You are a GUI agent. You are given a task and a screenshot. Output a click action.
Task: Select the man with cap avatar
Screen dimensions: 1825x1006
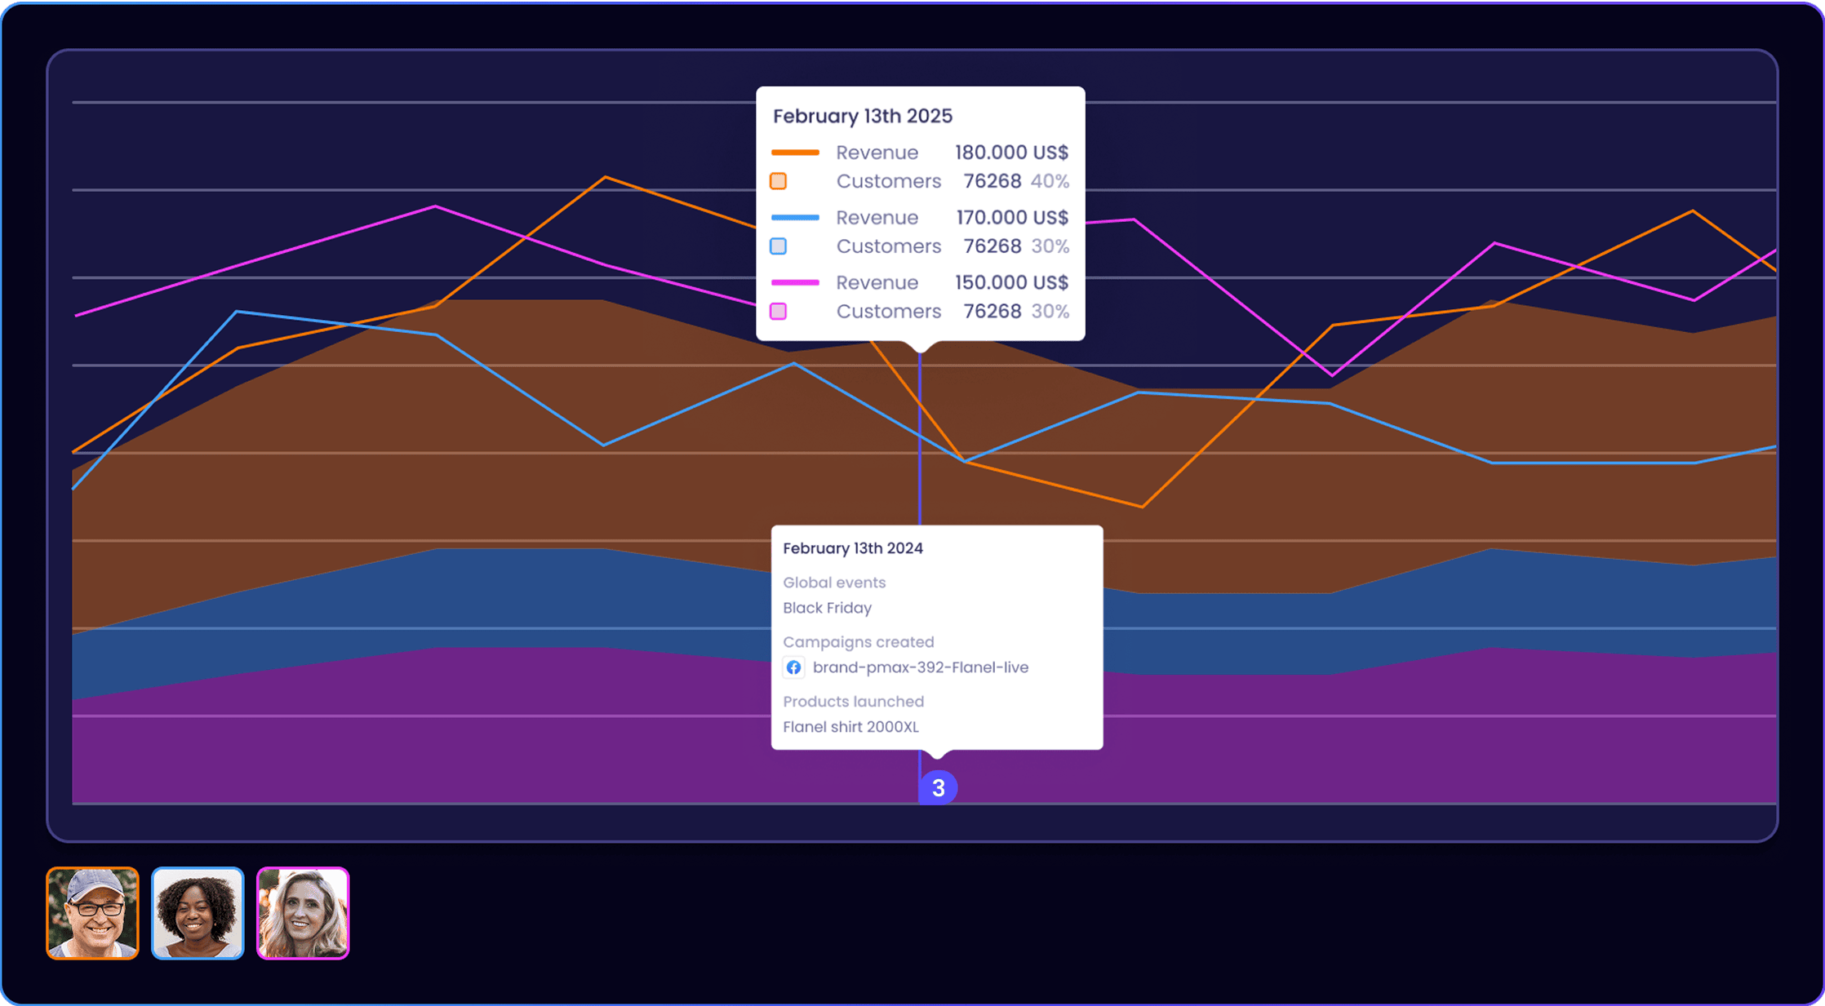[92, 913]
